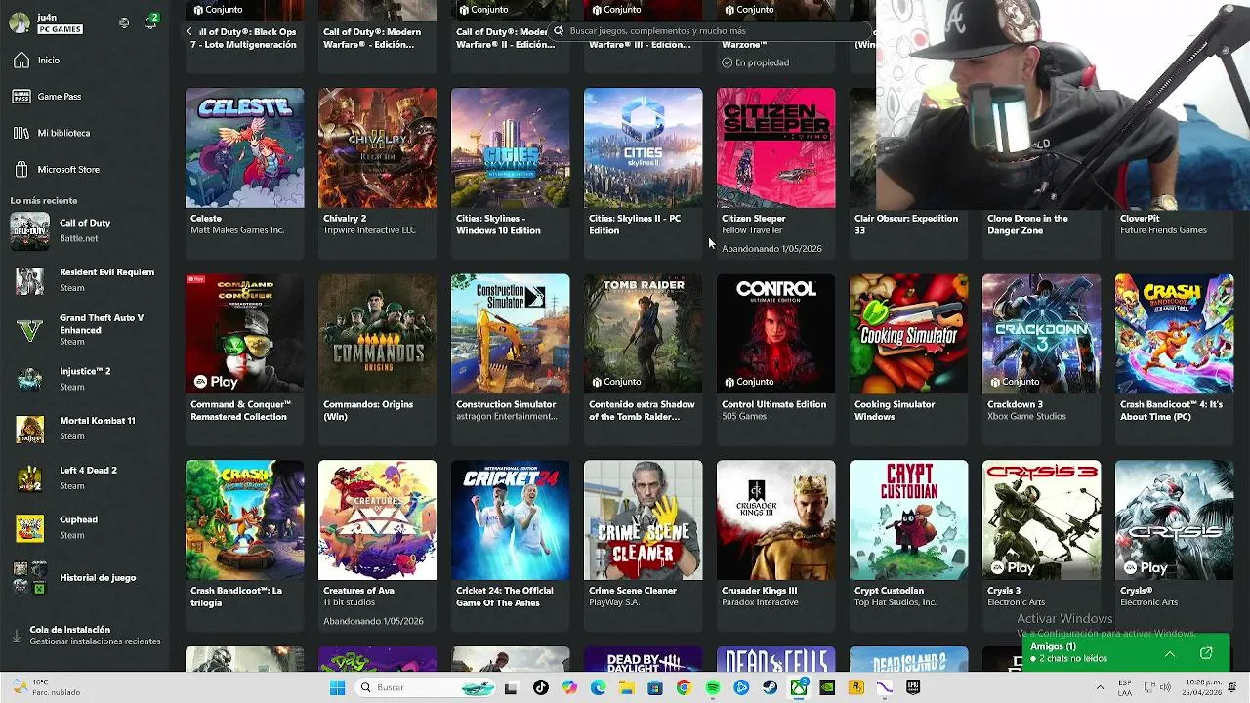Screen dimensions: 1250x703
Task: Open the Creatures of Ava cover
Action: coord(377,520)
